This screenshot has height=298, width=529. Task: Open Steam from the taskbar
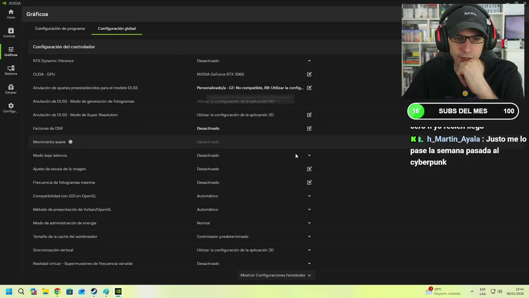[x=94, y=291]
